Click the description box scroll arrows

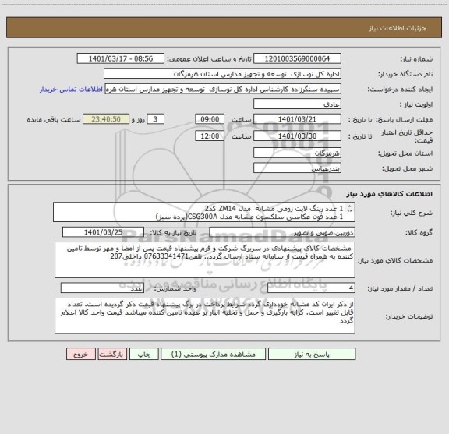tap(349, 208)
